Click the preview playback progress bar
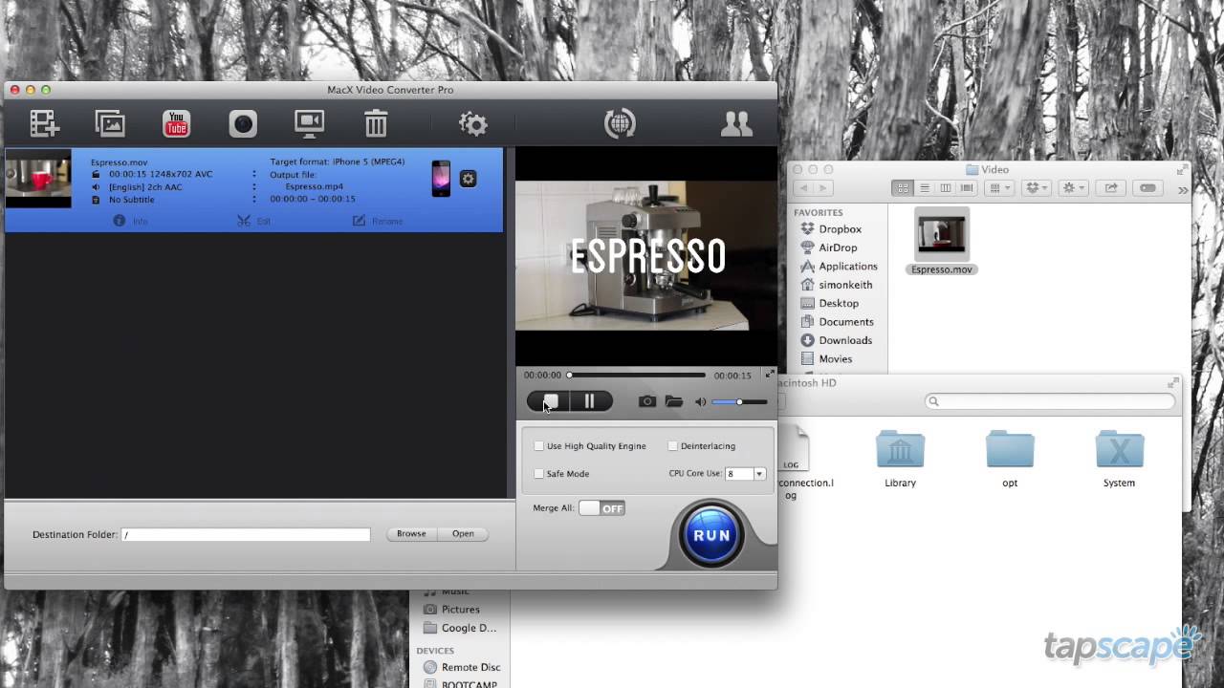 click(x=637, y=376)
